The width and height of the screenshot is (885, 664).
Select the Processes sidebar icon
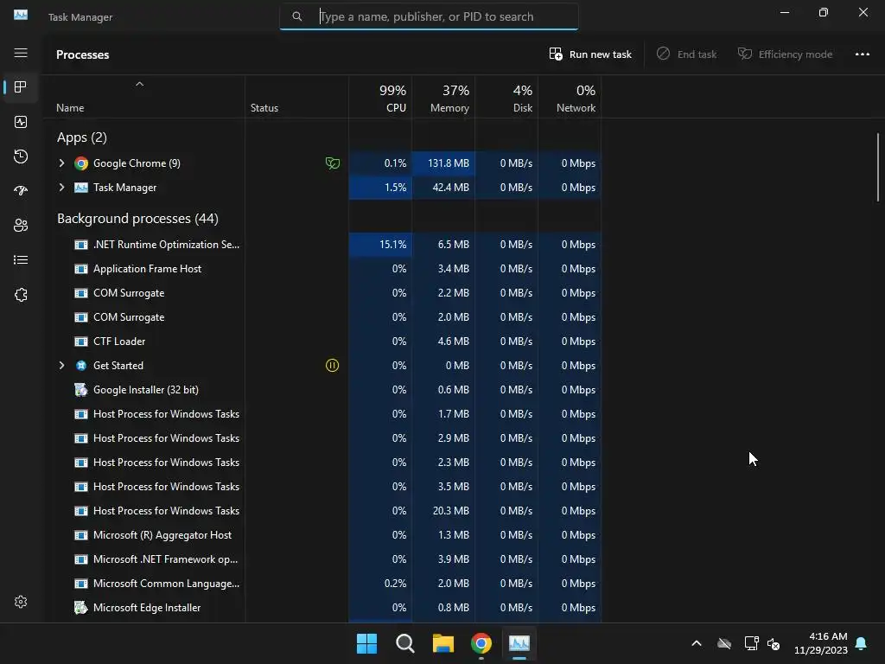click(21, 87)
